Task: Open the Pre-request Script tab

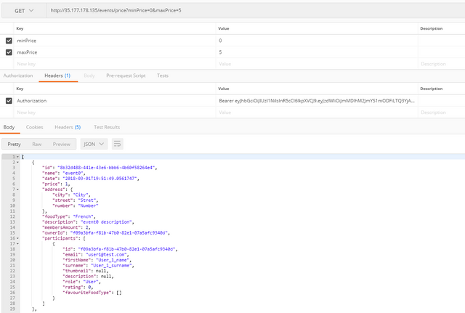Action: pos(126,76)
